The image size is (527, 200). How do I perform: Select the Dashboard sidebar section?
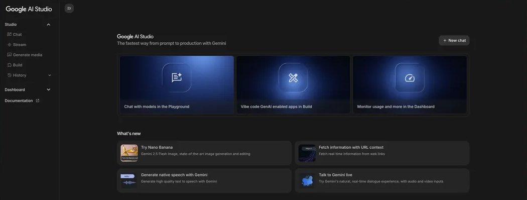click(15, 89)
